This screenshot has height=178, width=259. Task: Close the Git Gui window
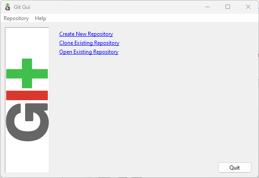[x=248, y=7]
